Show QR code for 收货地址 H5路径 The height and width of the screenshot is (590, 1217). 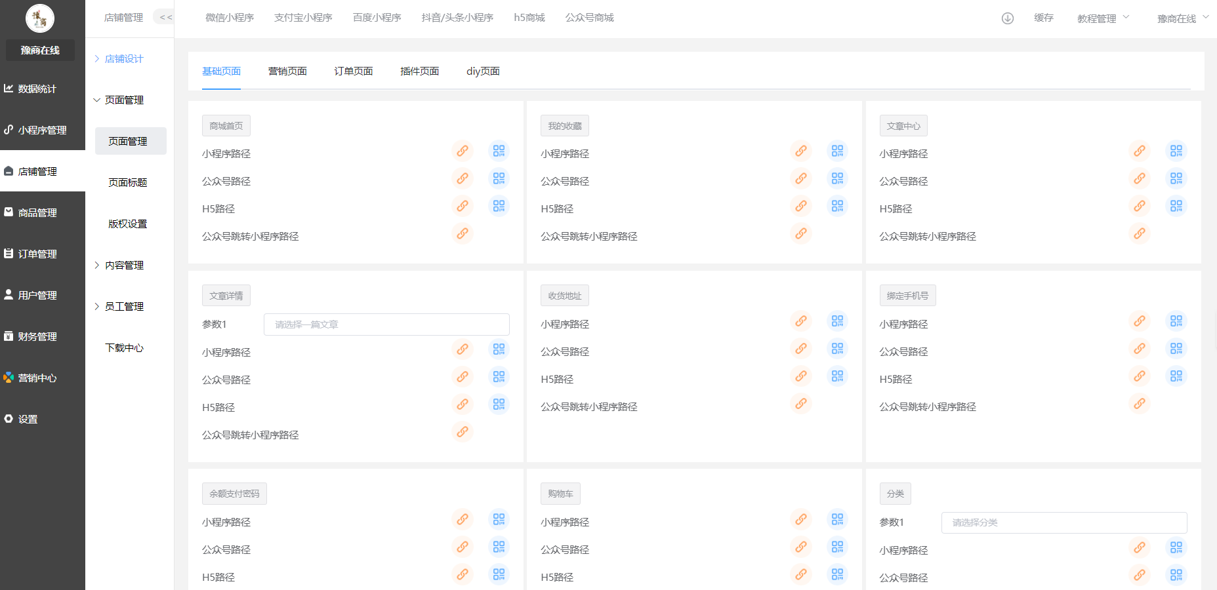838,376
